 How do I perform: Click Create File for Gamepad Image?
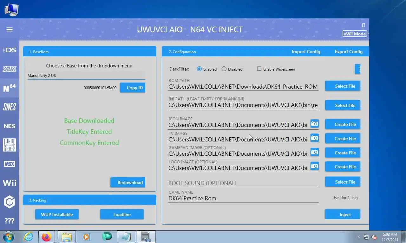[343, 153]
